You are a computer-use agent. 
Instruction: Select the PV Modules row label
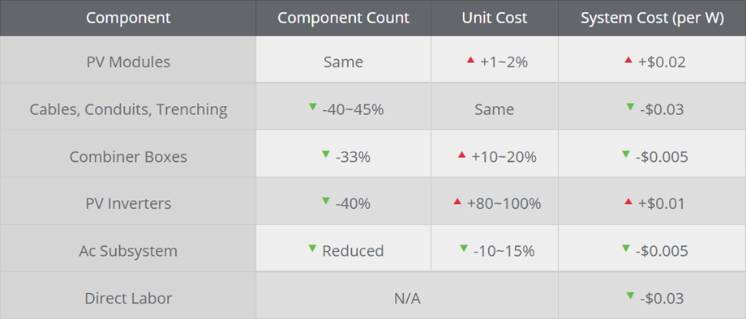[x=128, y=62]
